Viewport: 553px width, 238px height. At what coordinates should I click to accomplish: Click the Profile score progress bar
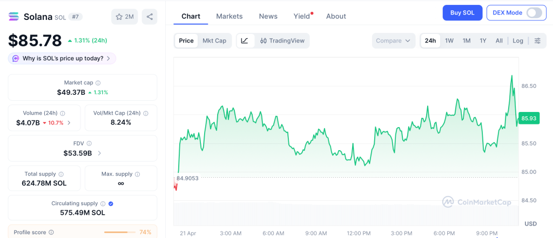pos(119,232)
